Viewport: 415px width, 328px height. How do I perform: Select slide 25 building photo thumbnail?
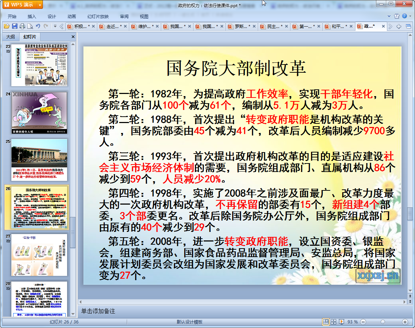(x=39, y=160)
